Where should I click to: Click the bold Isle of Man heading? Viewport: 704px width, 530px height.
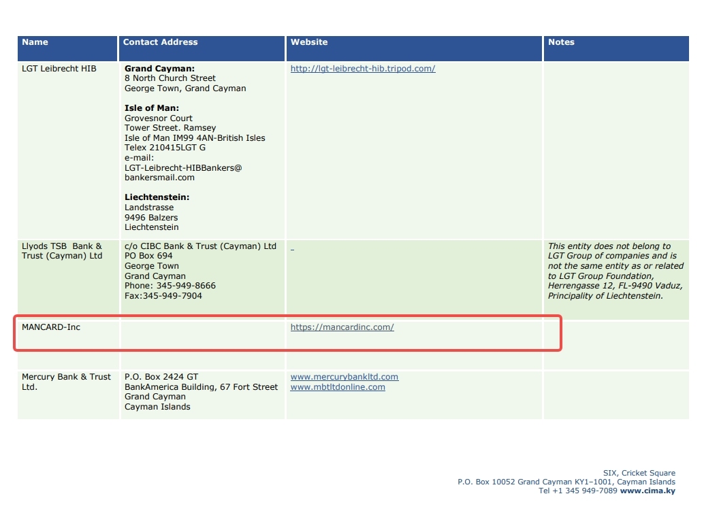coord(152,108)
